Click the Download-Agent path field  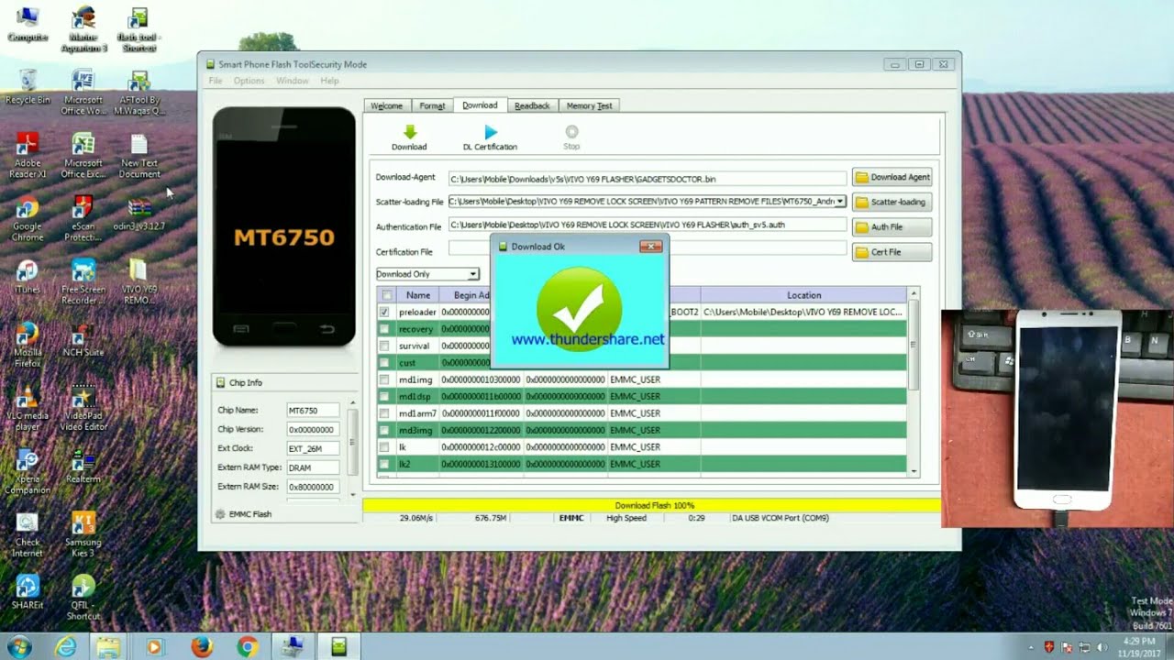pyautogui.click(x=648, y=179)
